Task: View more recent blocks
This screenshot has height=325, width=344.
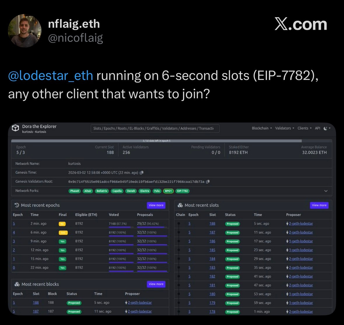Action: [x=156, y=284]
